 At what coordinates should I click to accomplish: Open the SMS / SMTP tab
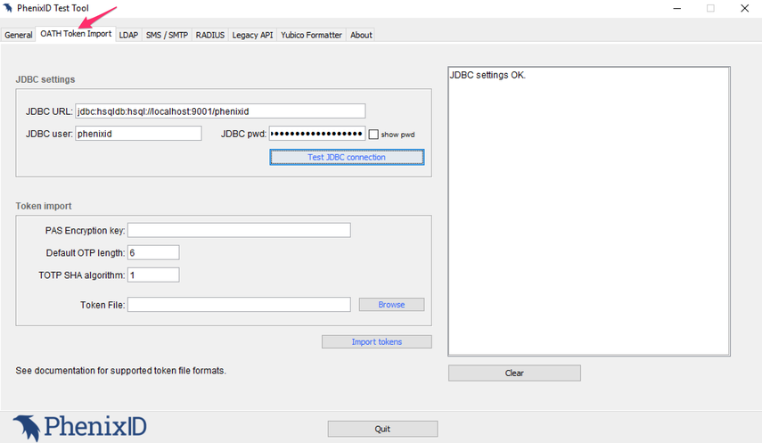pos(167,35)
